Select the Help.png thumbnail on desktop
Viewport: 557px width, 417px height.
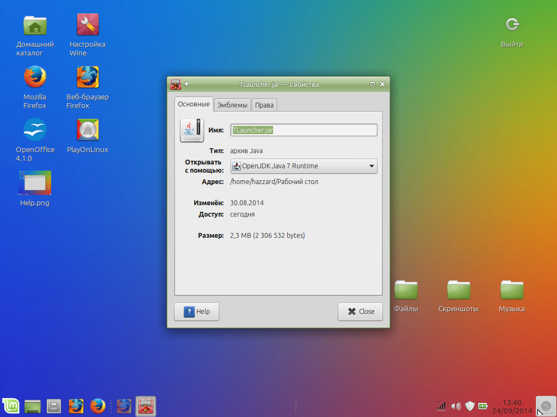(x=35, y=183)
